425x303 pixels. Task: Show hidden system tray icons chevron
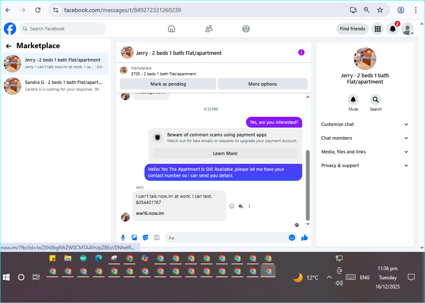point(329,277)
